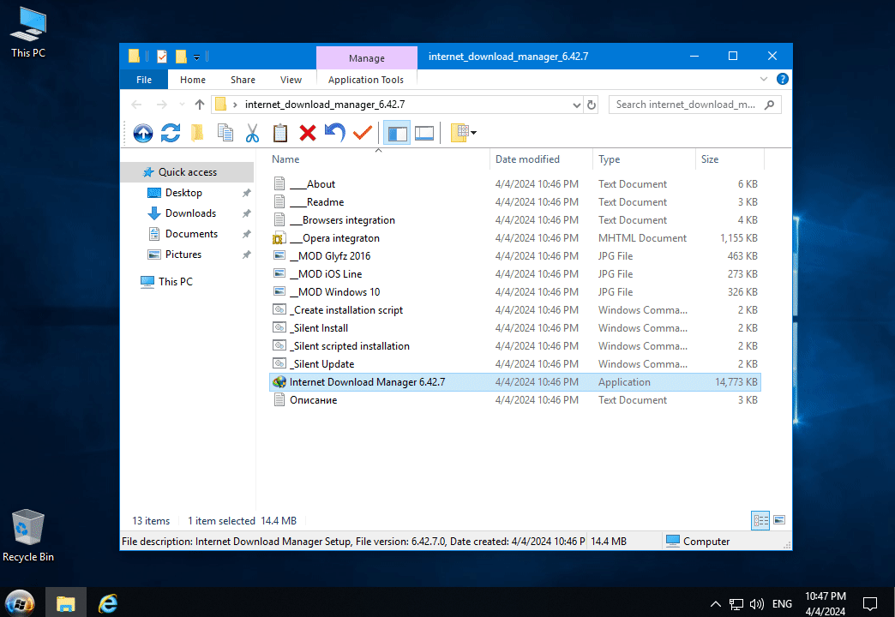Click the address bar refresh button
Screen dimensions: 895x617
[x=592, y=105]
